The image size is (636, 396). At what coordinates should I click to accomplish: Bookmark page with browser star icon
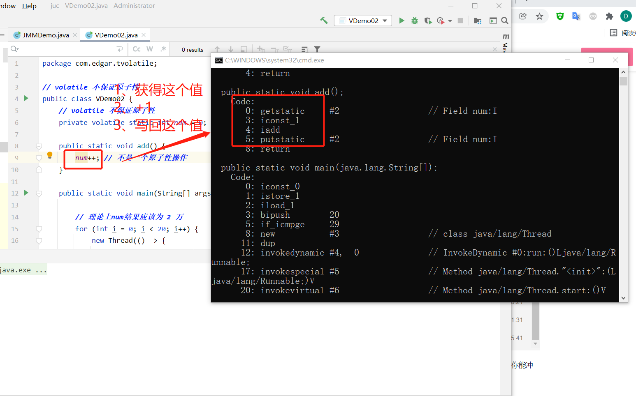click(x=539, y=16)
